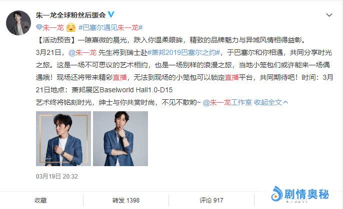Click the yellow emoji face icon
This screenshot has height=209, width=343.
(71, 27)
